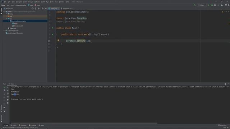
Task: Click the green Run button in top toolbar
Action: pyautogui.click(x=209, y=5)
